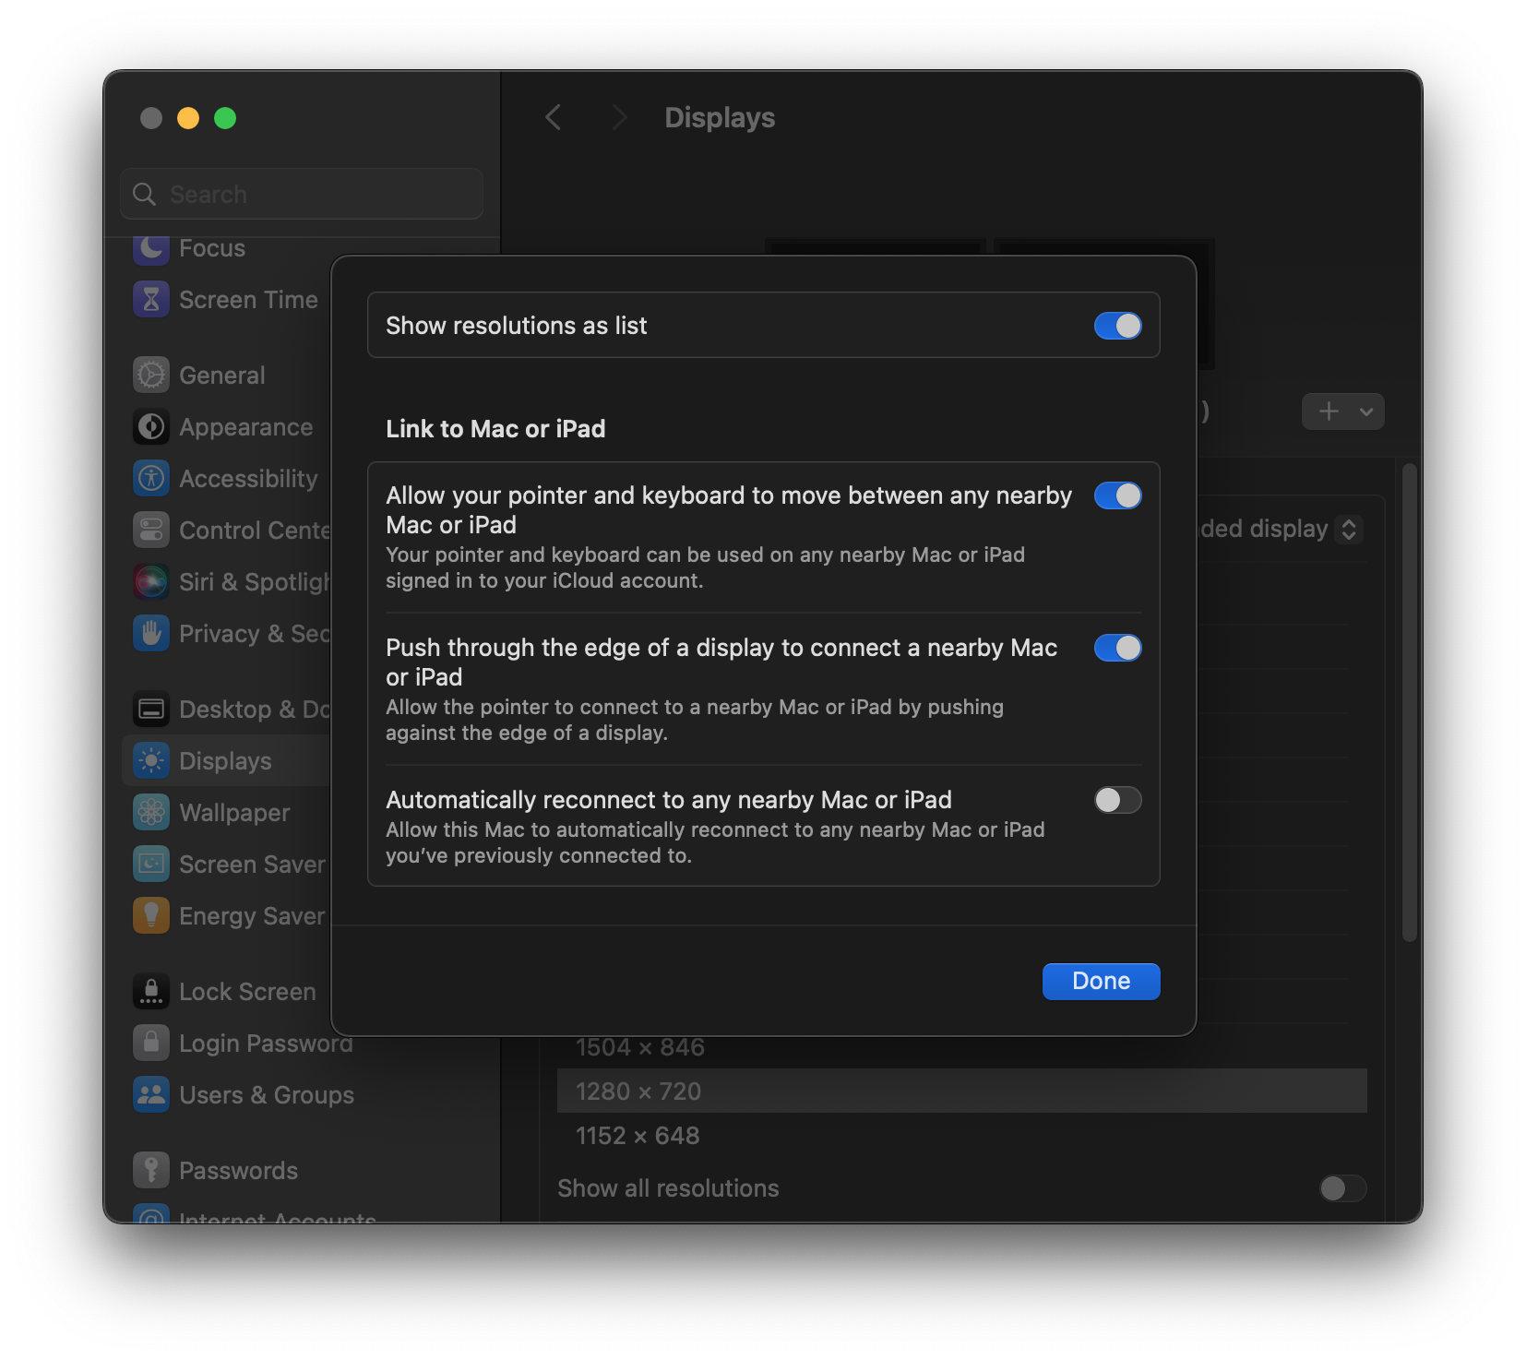Image resolution: width=1526 pixels, height=1360 pixels.
Task: Select Energy Saver lightbulb icon
Action: (x=151, y=915)
